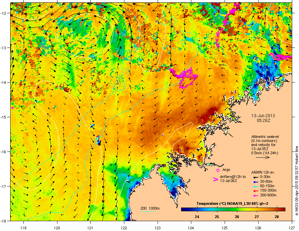Click the magenta drifter track near 126.5E 13.3S

pyautogui.click(x=280, y=57)
